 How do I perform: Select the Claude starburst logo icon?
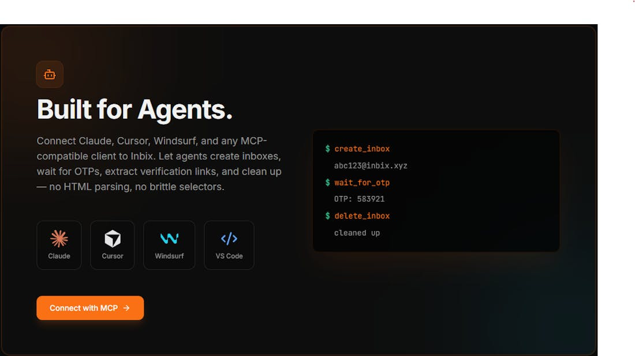[59, 238]
